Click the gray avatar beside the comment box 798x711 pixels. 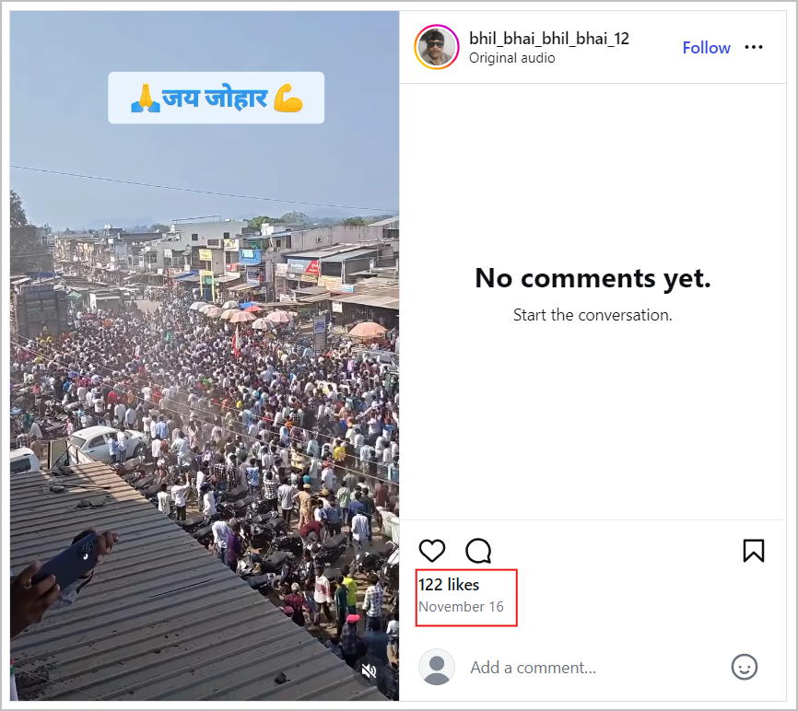437,667
